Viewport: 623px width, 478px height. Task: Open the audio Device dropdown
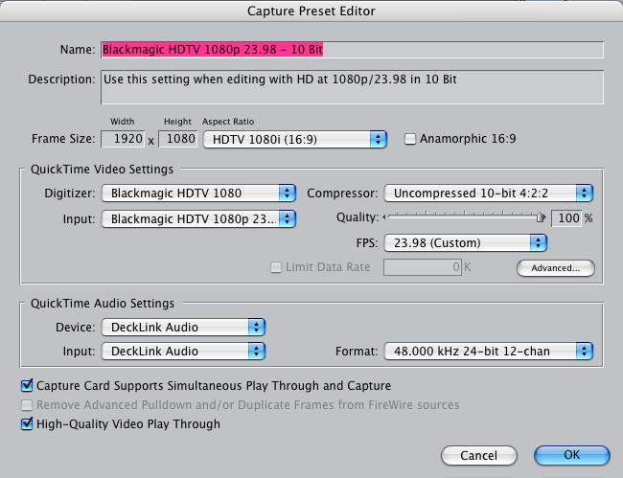coord(183,328)
